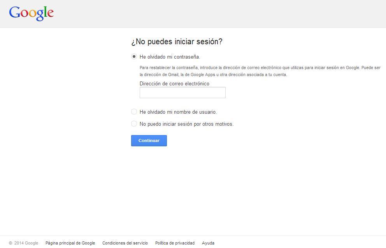The width and height of the screenshot is (386, 248).
Task: Open the 'Condiciones del servicio' link
Action: [125, 243]
